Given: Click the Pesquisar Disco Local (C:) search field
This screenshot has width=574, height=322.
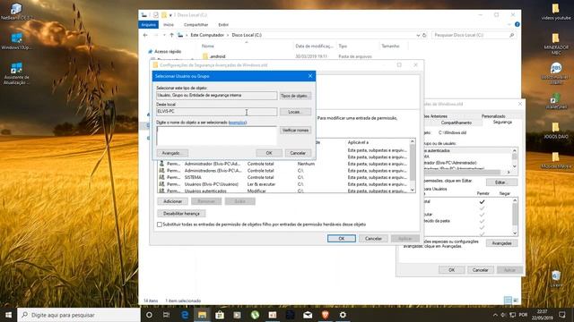Looking at the screenshot, I should pyautogui.click(x=474, y=35).
